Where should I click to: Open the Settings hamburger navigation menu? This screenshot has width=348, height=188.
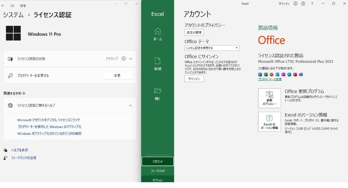(x=13, y=5)
